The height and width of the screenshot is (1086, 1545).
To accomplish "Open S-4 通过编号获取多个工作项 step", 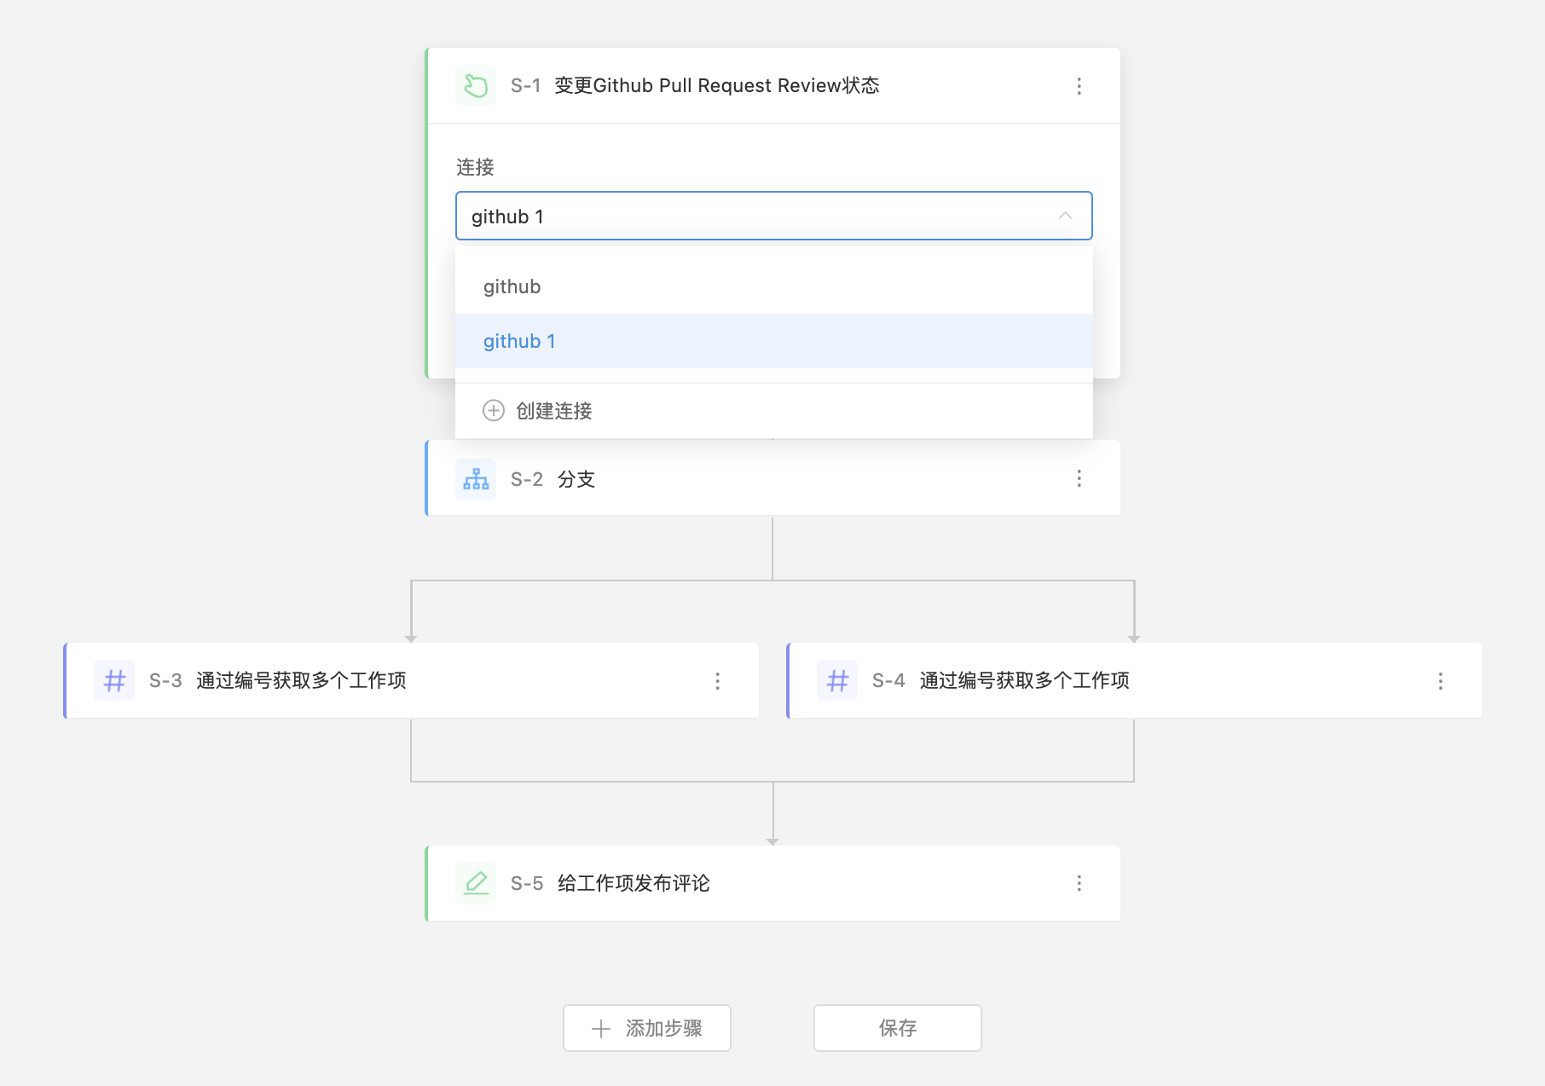I will (x=1136, y=680).
